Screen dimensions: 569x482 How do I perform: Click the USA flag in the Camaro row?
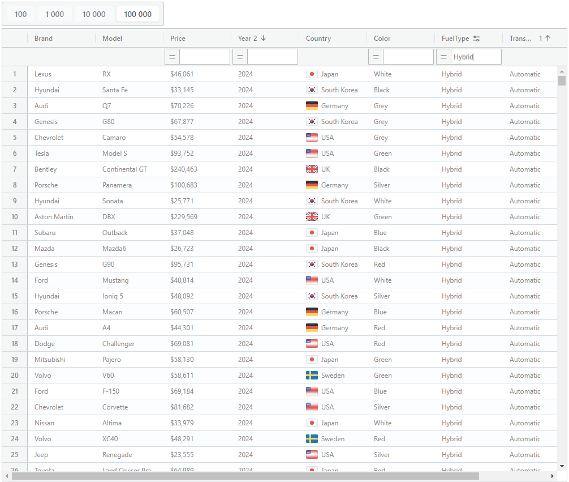312,138
